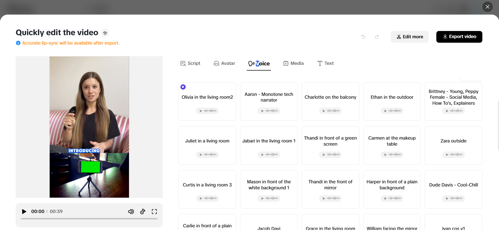This screenshot has width=499, height=232.
Task: Go to the Media tab
Action: click(294, 63)
